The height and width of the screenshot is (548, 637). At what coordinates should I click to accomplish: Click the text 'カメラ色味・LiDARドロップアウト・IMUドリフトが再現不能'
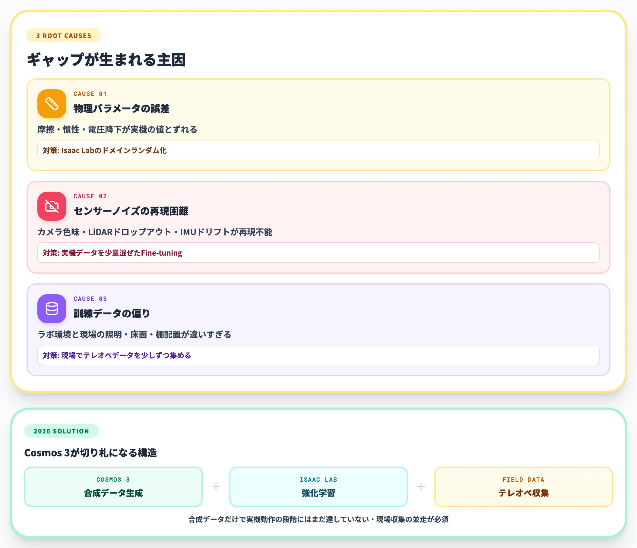pos(155,232)
